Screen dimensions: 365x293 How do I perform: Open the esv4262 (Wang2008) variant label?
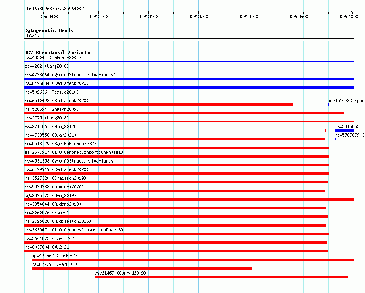click(47, 66)
